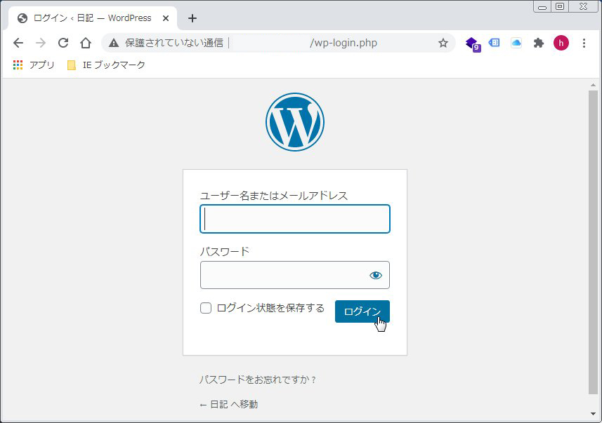Open the blue tag-shaped extension icon

tap(494, 43)
